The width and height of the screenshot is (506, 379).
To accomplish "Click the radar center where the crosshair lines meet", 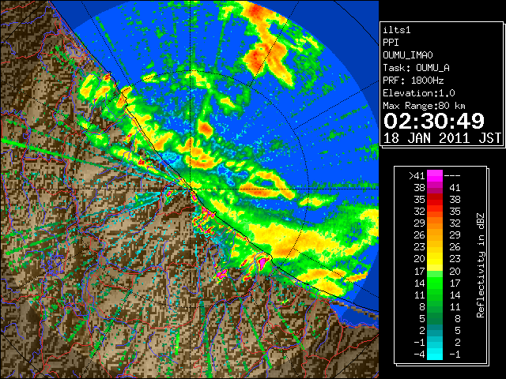I will point(191,189).
